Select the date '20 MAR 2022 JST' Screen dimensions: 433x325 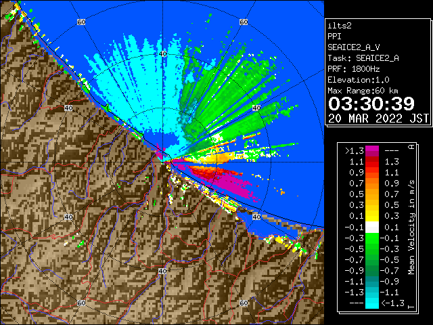point(379,118)
